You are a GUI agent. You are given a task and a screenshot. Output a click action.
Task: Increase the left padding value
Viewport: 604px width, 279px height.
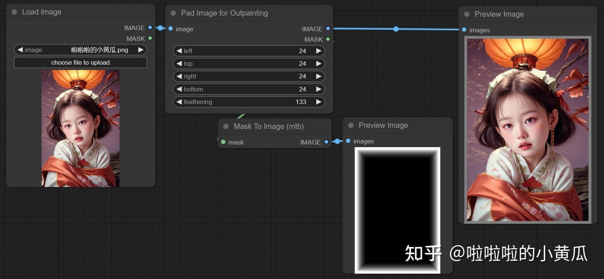pyautogui.click(x=319, y=51)
